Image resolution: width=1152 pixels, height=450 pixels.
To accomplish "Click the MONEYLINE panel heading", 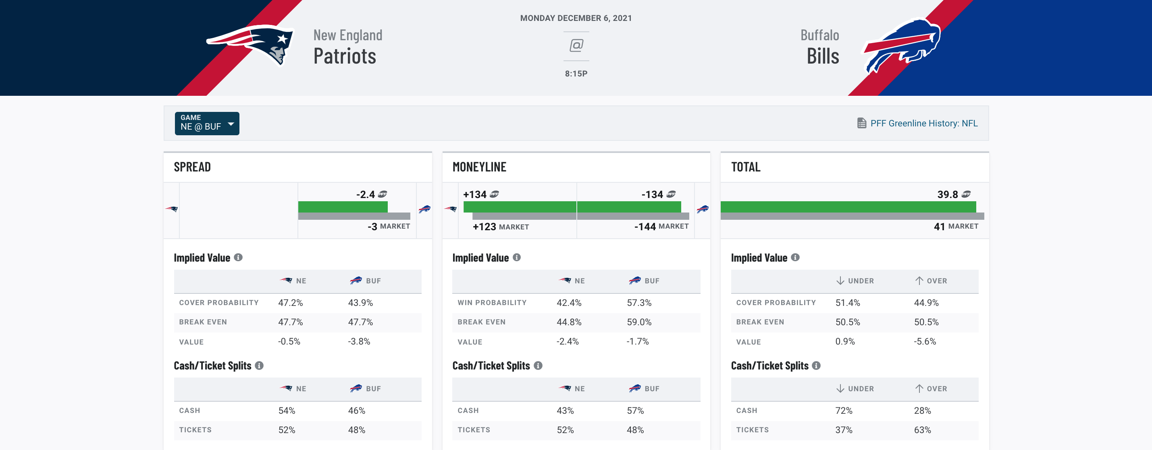I will (479, 167).
